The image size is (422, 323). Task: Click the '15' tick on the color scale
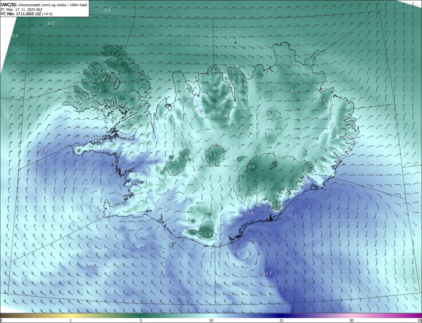tap(281, 320)
